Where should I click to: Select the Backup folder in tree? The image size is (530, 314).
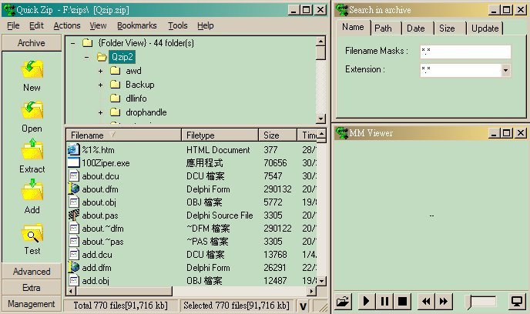140,85
